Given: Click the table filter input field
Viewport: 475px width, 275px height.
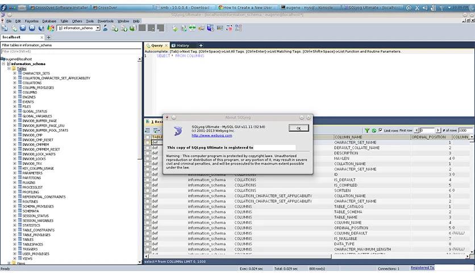Looking at the screenshot, I should tap(72, 51).
